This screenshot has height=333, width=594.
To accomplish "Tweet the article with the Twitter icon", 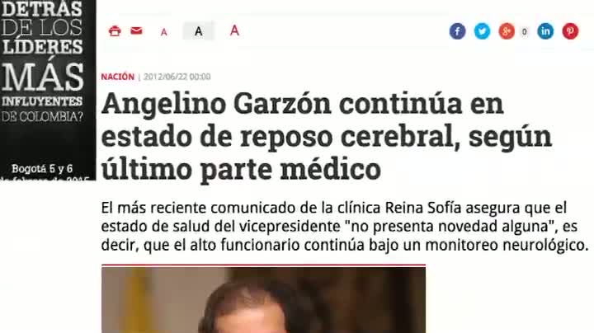I will point(482,31).
